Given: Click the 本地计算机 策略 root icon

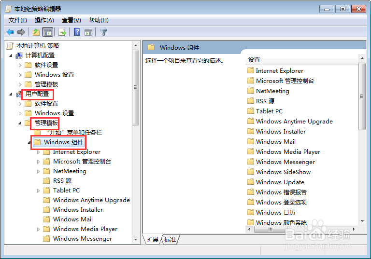Looking at the screenshot, I should click(x=10, y=46).
